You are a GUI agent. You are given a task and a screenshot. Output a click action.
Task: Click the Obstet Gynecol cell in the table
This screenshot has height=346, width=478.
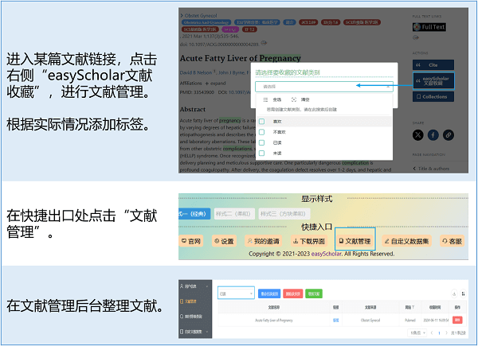370,320
